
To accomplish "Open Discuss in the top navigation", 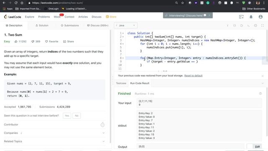I will coord(96,17).
